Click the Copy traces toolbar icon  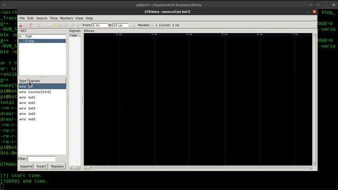(x=26, y=25)
